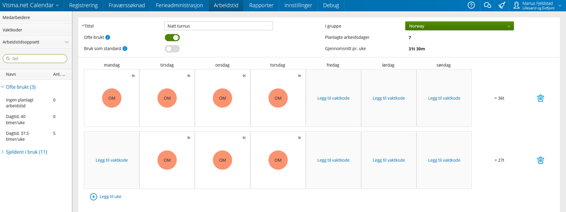Click info icon beside Bruk som standard
The image size is (566, 212).
tap(125, 49)
